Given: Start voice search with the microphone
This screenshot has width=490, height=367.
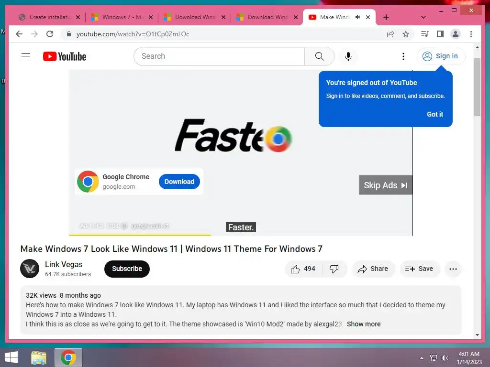Looking at the screenshot, I should pyautogui.click(x=348, y=56).
